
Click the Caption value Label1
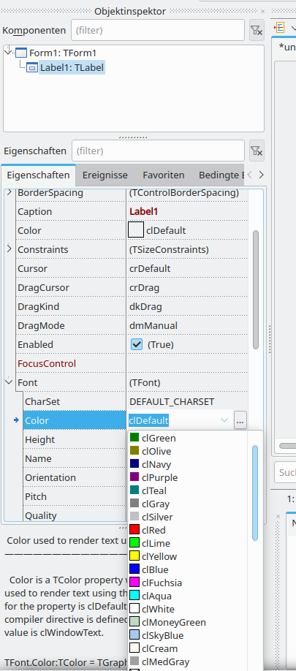tap(144, 211)
